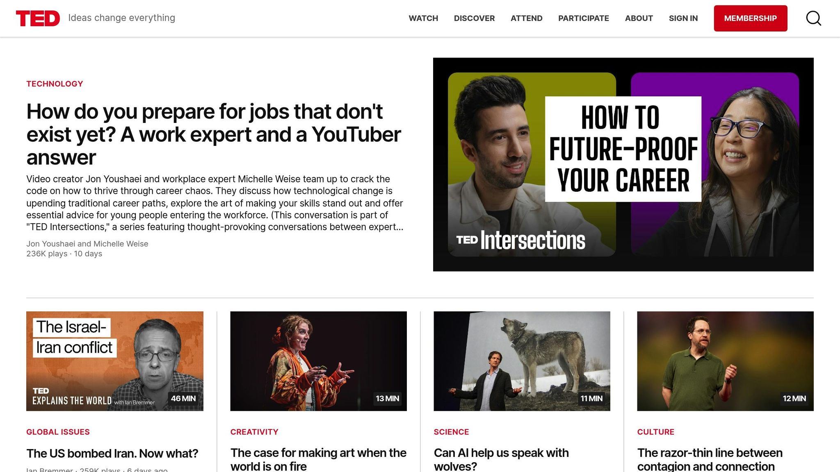Click the SCIENCE category label
The height and width of the screenshot is (472, 840).
click(x=451, y=432)
